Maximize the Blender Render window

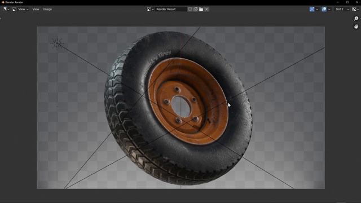click(347, 2)
